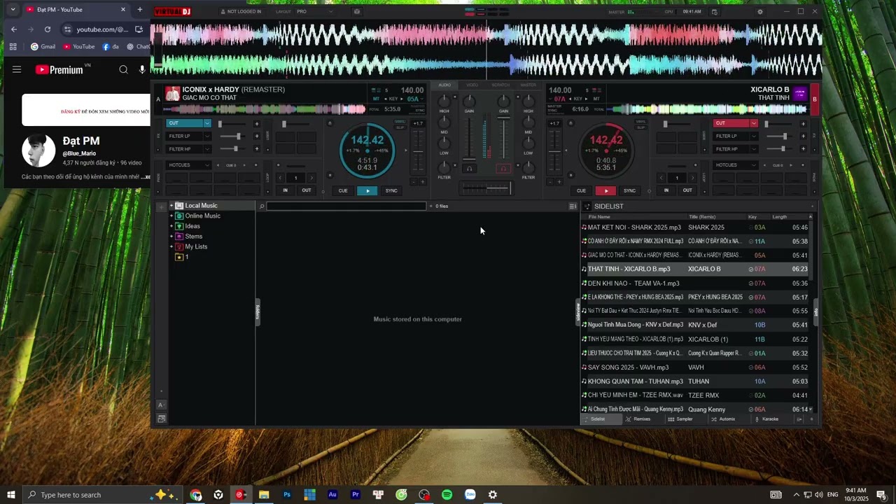Toggle right channel red headphone cue button
Image resolution: width=896 pixels, height=504 pixels.
click(503, 168)
